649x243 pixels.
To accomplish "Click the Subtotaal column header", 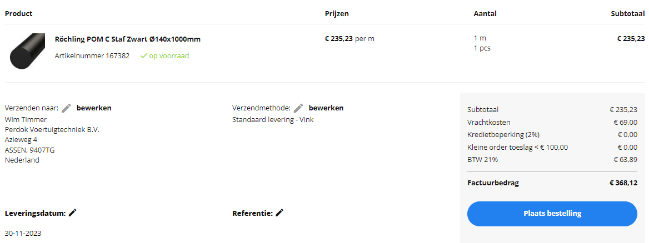I will pos(627,13).
